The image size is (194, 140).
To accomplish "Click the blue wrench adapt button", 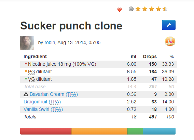I will (169, 25).
